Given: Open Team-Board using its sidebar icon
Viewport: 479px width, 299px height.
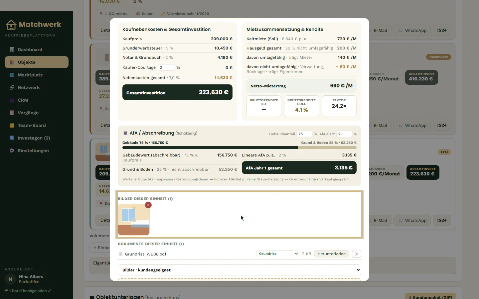Looking at the screenshot, I should (12, 125).
